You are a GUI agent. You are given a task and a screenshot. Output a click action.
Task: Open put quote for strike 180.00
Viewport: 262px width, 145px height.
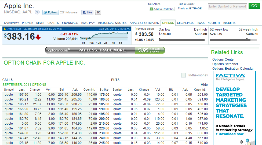tap(117, 99)
